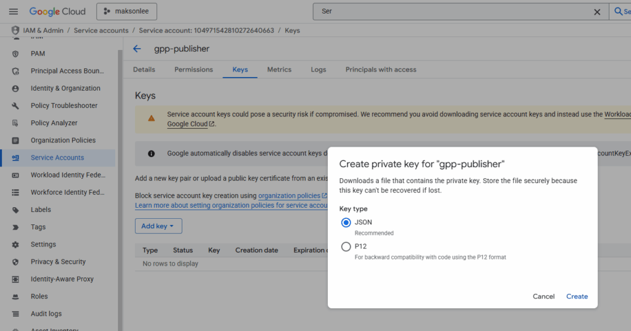The width and height of the screenshot is (631, 331).
Task: Open the hamburger navigation menu
Action: 14,12
